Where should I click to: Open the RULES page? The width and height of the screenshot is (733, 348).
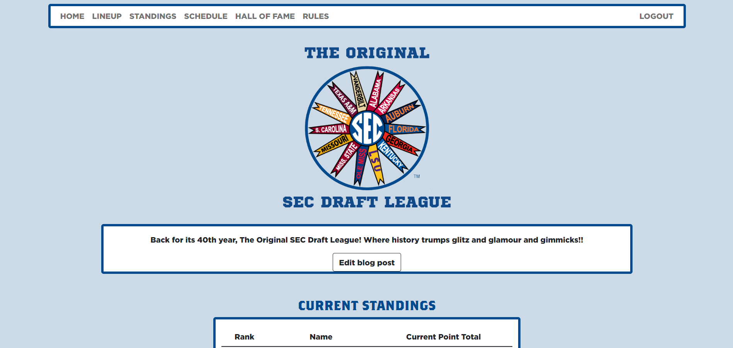(x=316, y=16)
